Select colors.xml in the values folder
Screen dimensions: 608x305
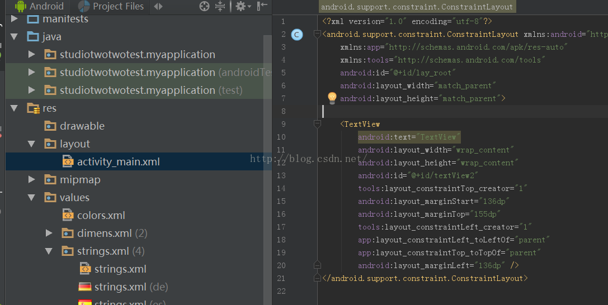[x=101, y=216]
